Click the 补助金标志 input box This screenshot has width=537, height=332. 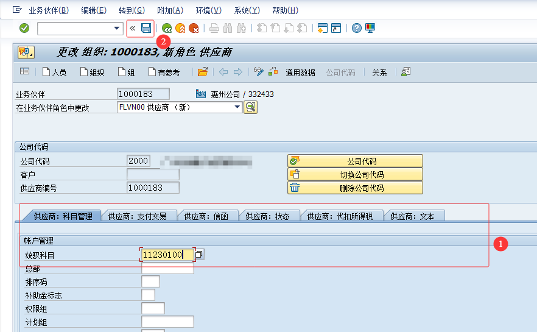pyautogui.click(x=148, y=295)
